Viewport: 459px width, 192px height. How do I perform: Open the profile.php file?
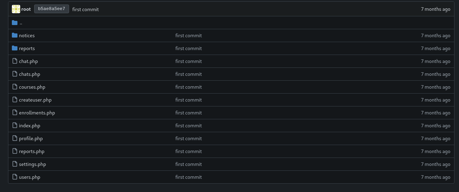(x=31, y=138)
